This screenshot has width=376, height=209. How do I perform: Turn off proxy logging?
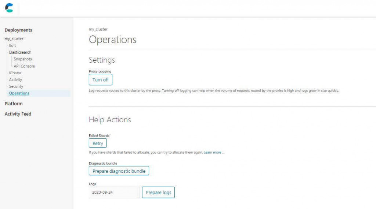(101, 80)
